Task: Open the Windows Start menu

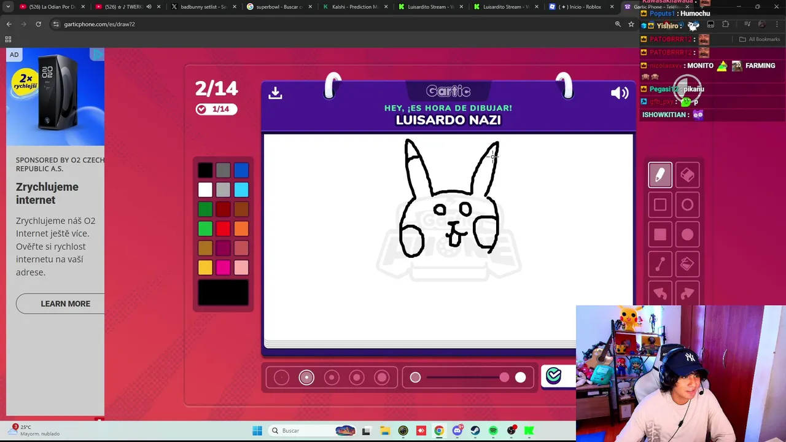Action: coord(257,430)
